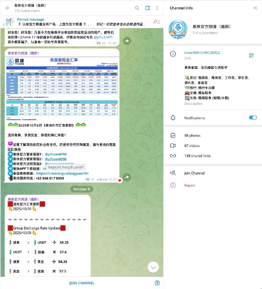
Task: Report this channel
Action: 190,185
